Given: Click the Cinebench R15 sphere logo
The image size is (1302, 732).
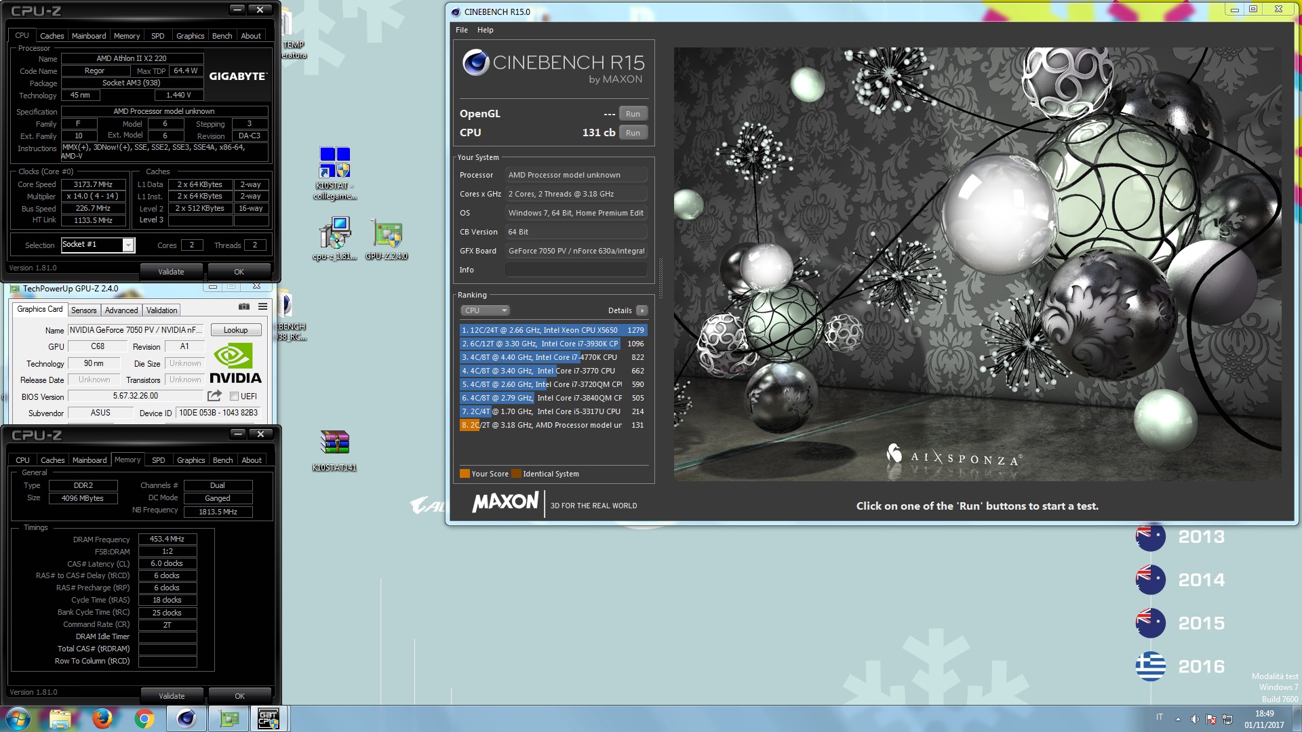Looking at the screenshot, I should pos(476,62).
